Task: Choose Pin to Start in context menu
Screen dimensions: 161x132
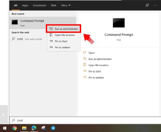Action: [63, 41]
